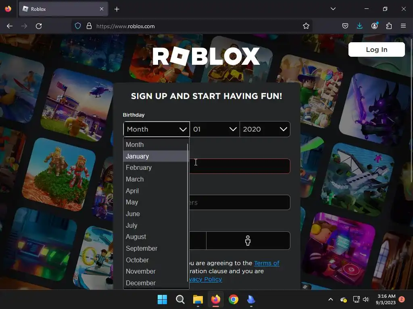Click the Roblox logo
The width and height of the screenshot is (413, 309).
206,56
